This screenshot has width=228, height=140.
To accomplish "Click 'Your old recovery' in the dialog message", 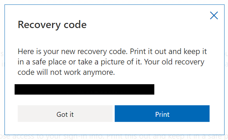I will pos(180,62).
